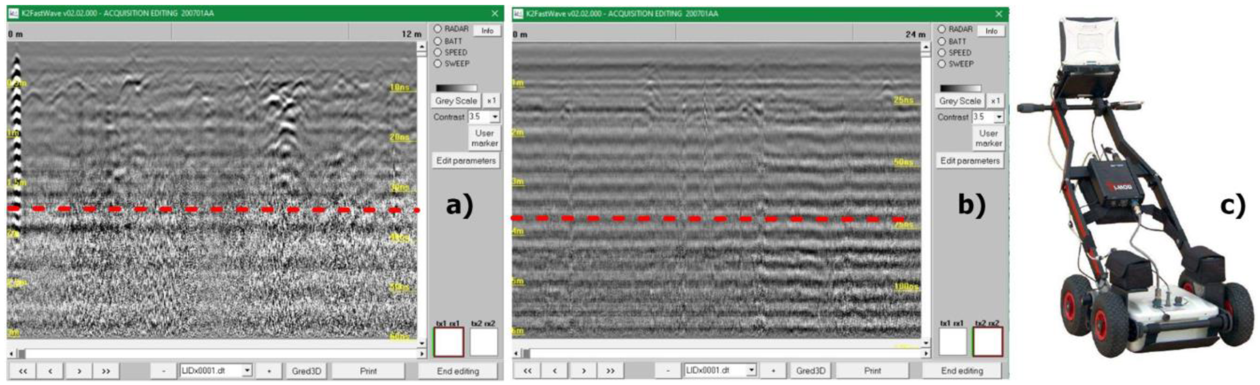
Task: Jump to first scan in left window (<<)
Action: [23, 371]
